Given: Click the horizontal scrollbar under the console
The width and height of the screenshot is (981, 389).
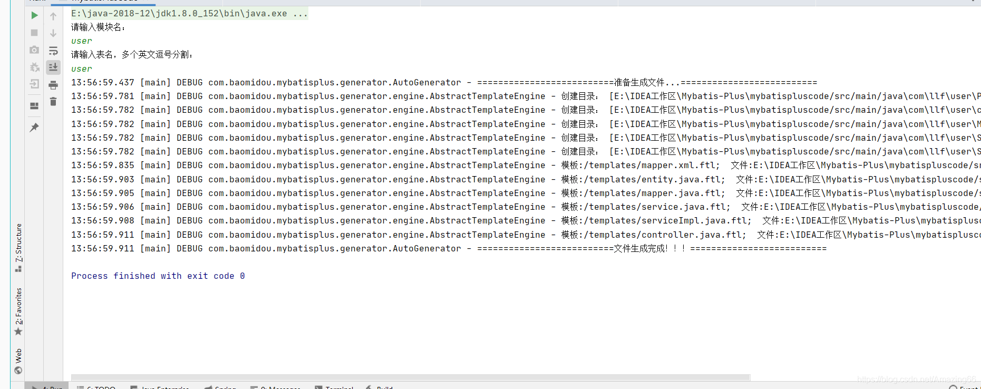Looking at the screenshot, I should [x=411, y=377].
